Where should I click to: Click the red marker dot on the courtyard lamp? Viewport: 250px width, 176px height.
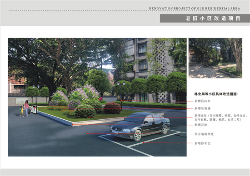click(121, 101)
